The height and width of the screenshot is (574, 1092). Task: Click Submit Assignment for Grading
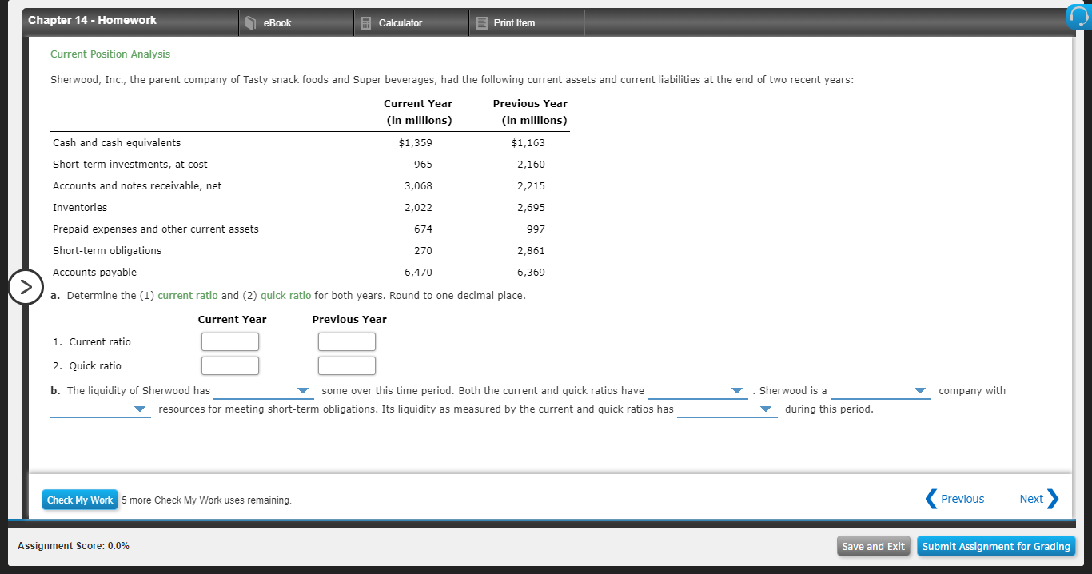[996, 546]
